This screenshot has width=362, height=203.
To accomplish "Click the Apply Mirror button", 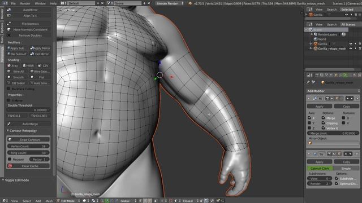I will point(40,48).
